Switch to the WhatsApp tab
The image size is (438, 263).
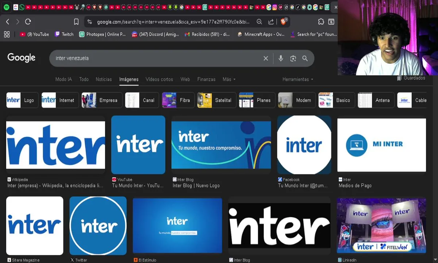(x=22, y=7)
